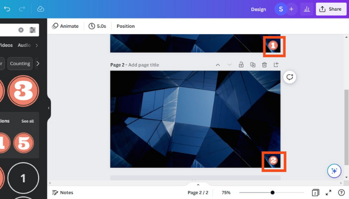
Task: Open the search filter settings
Action: point(32,30)
